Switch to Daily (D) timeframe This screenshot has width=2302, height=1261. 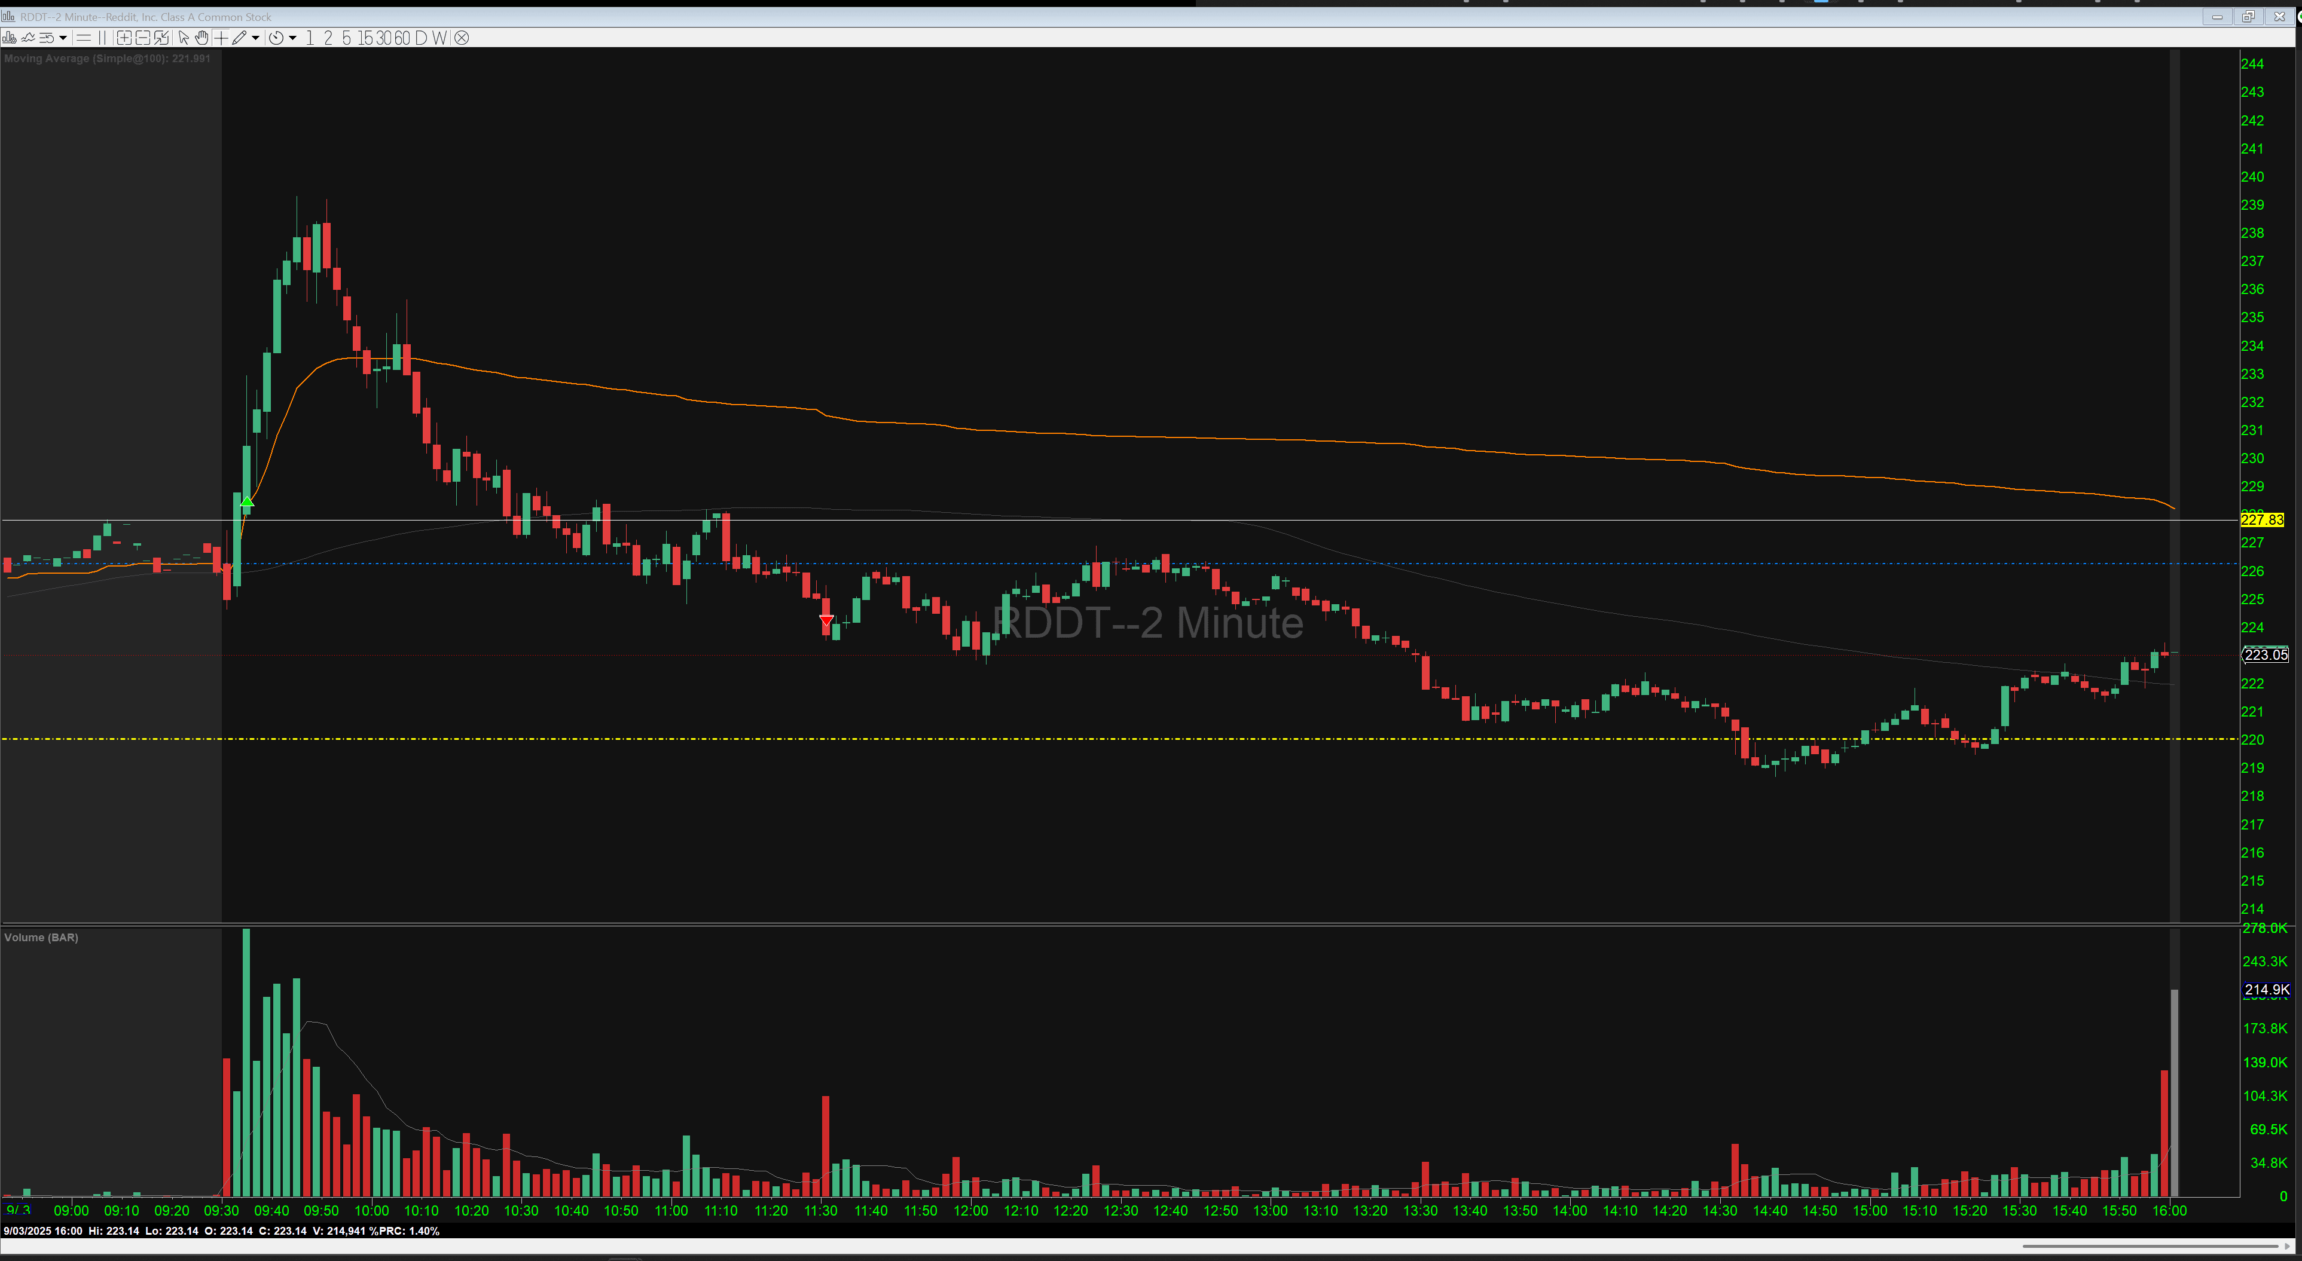click(421, 38)
